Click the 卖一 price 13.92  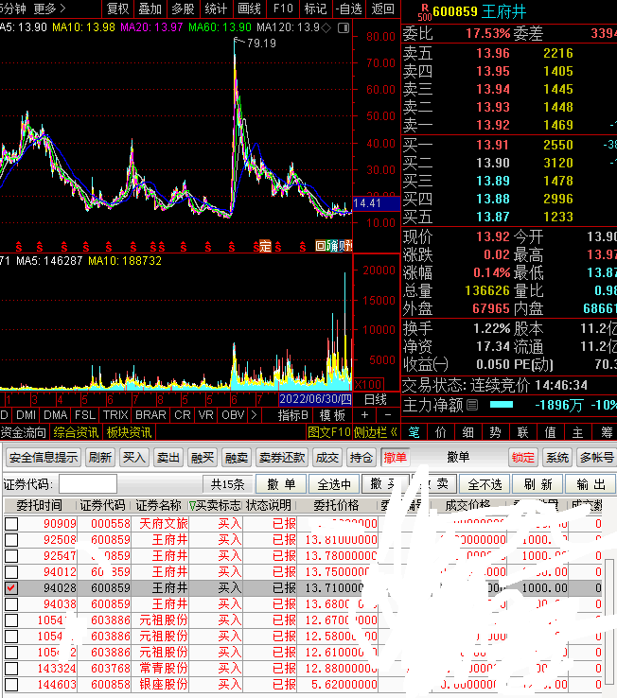pos(493,125)
